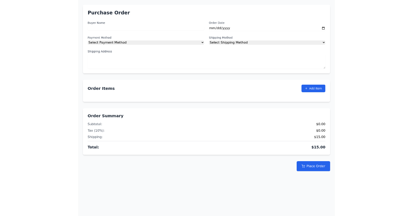Screen dimensions: 413x216
Task: Click the Shipping Method dropdown chevron
Action: point(324,42)
